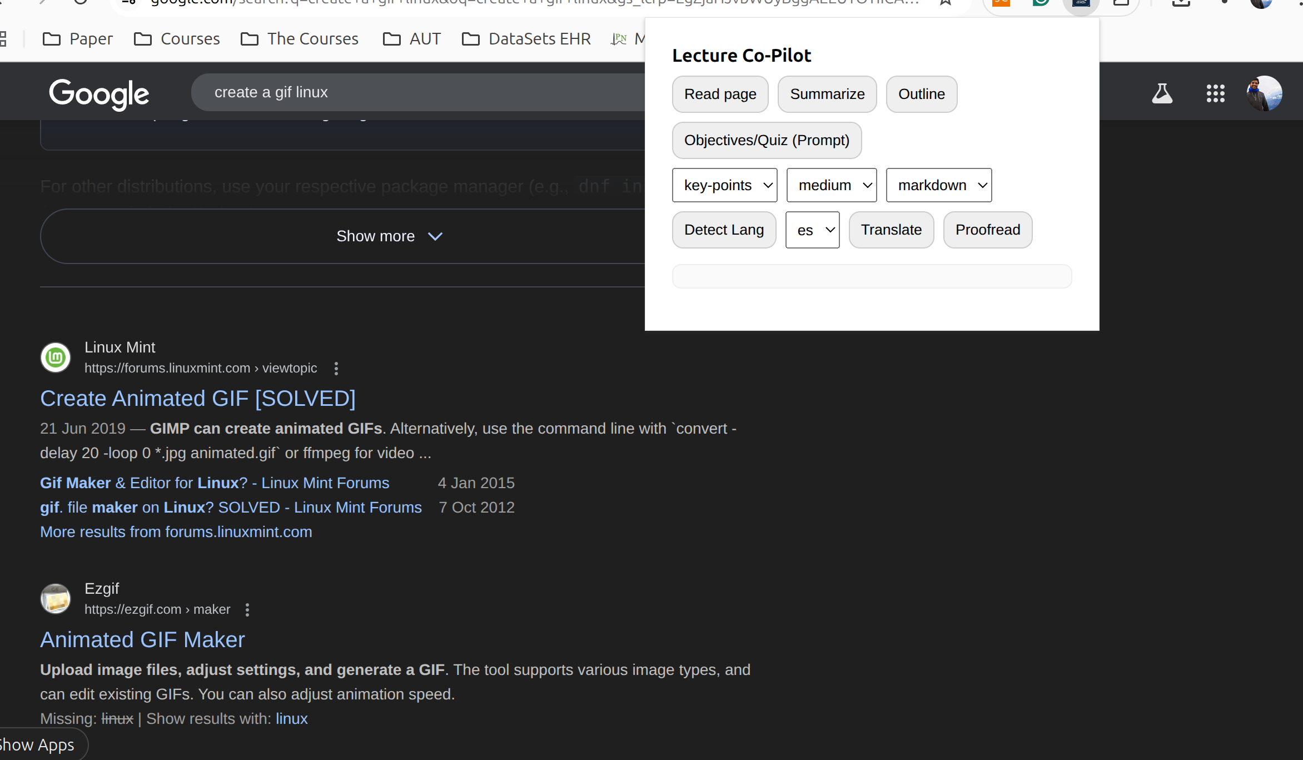Open the DataSets EHR bookmark folder
Viewport: 1303px width, 760px height.
click(526, 39)
